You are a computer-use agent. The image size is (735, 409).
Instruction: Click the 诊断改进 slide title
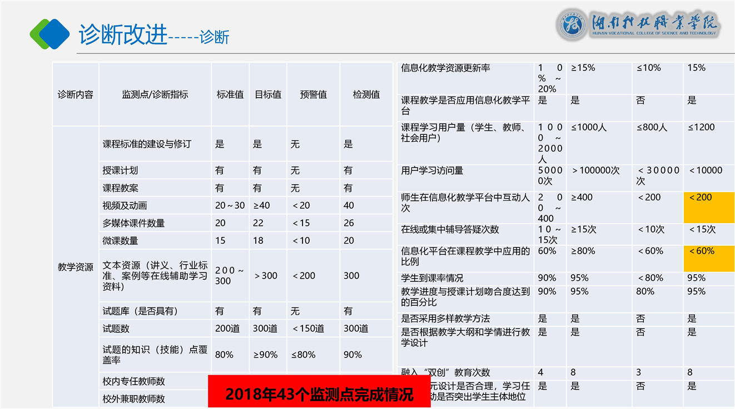tap(123, 35)
